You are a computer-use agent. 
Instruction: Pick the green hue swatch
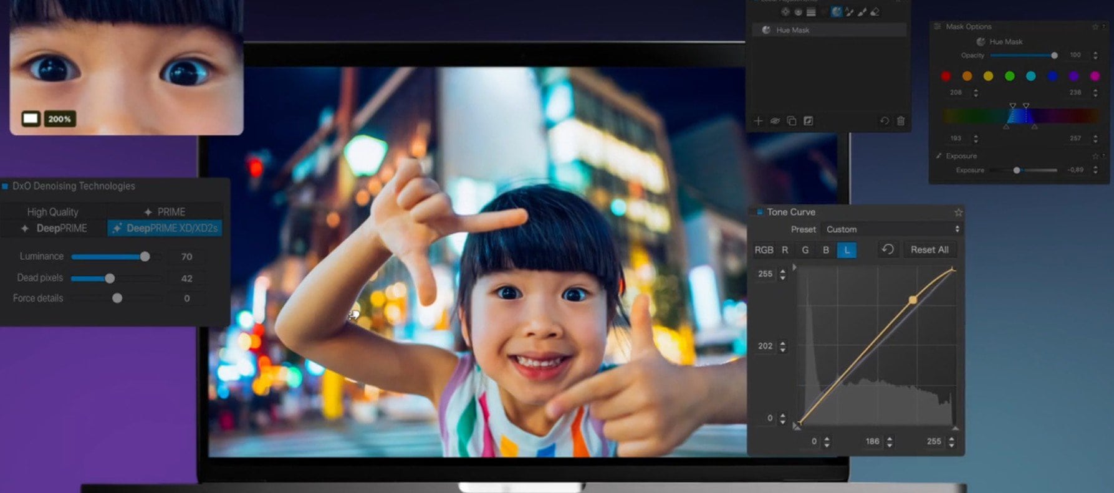[x=1010, y=76]
